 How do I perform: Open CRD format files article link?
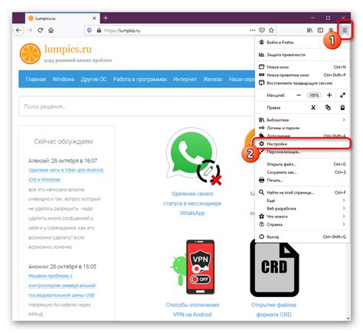coord(273,310)
